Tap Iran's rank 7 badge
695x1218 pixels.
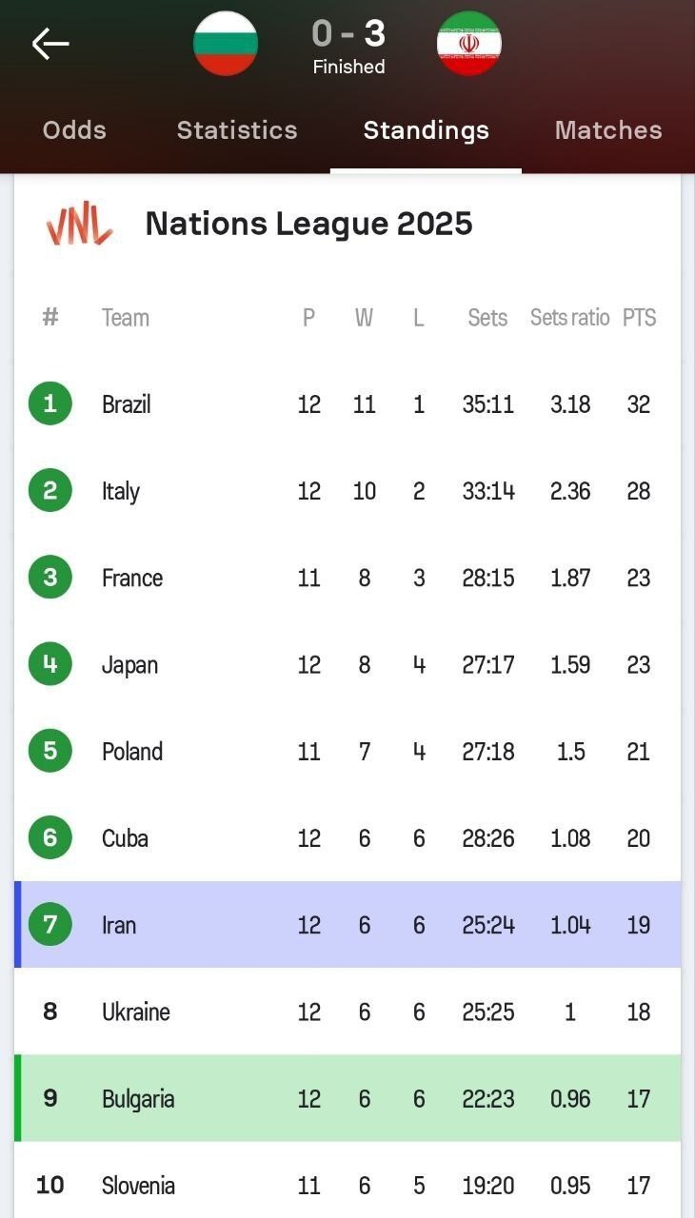pos(50,924)
